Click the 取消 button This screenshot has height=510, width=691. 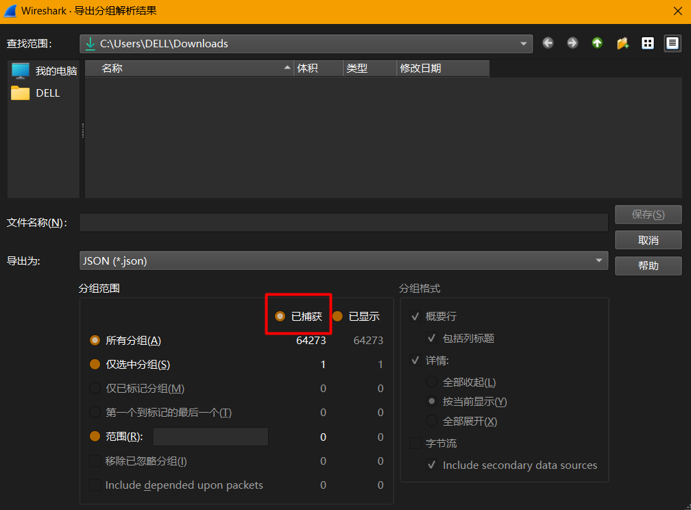tap(648, 240)
